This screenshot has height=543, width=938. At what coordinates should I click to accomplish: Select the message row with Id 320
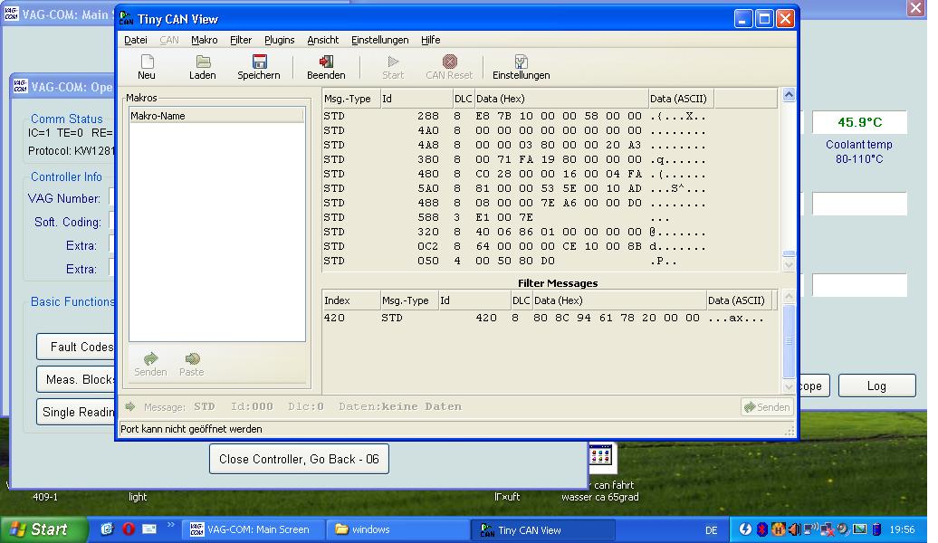coord(550,232)
